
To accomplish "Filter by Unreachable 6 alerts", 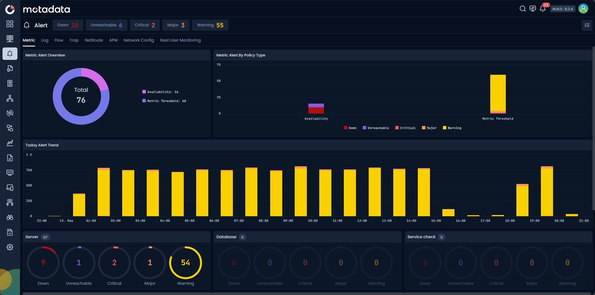I will 106,25.
